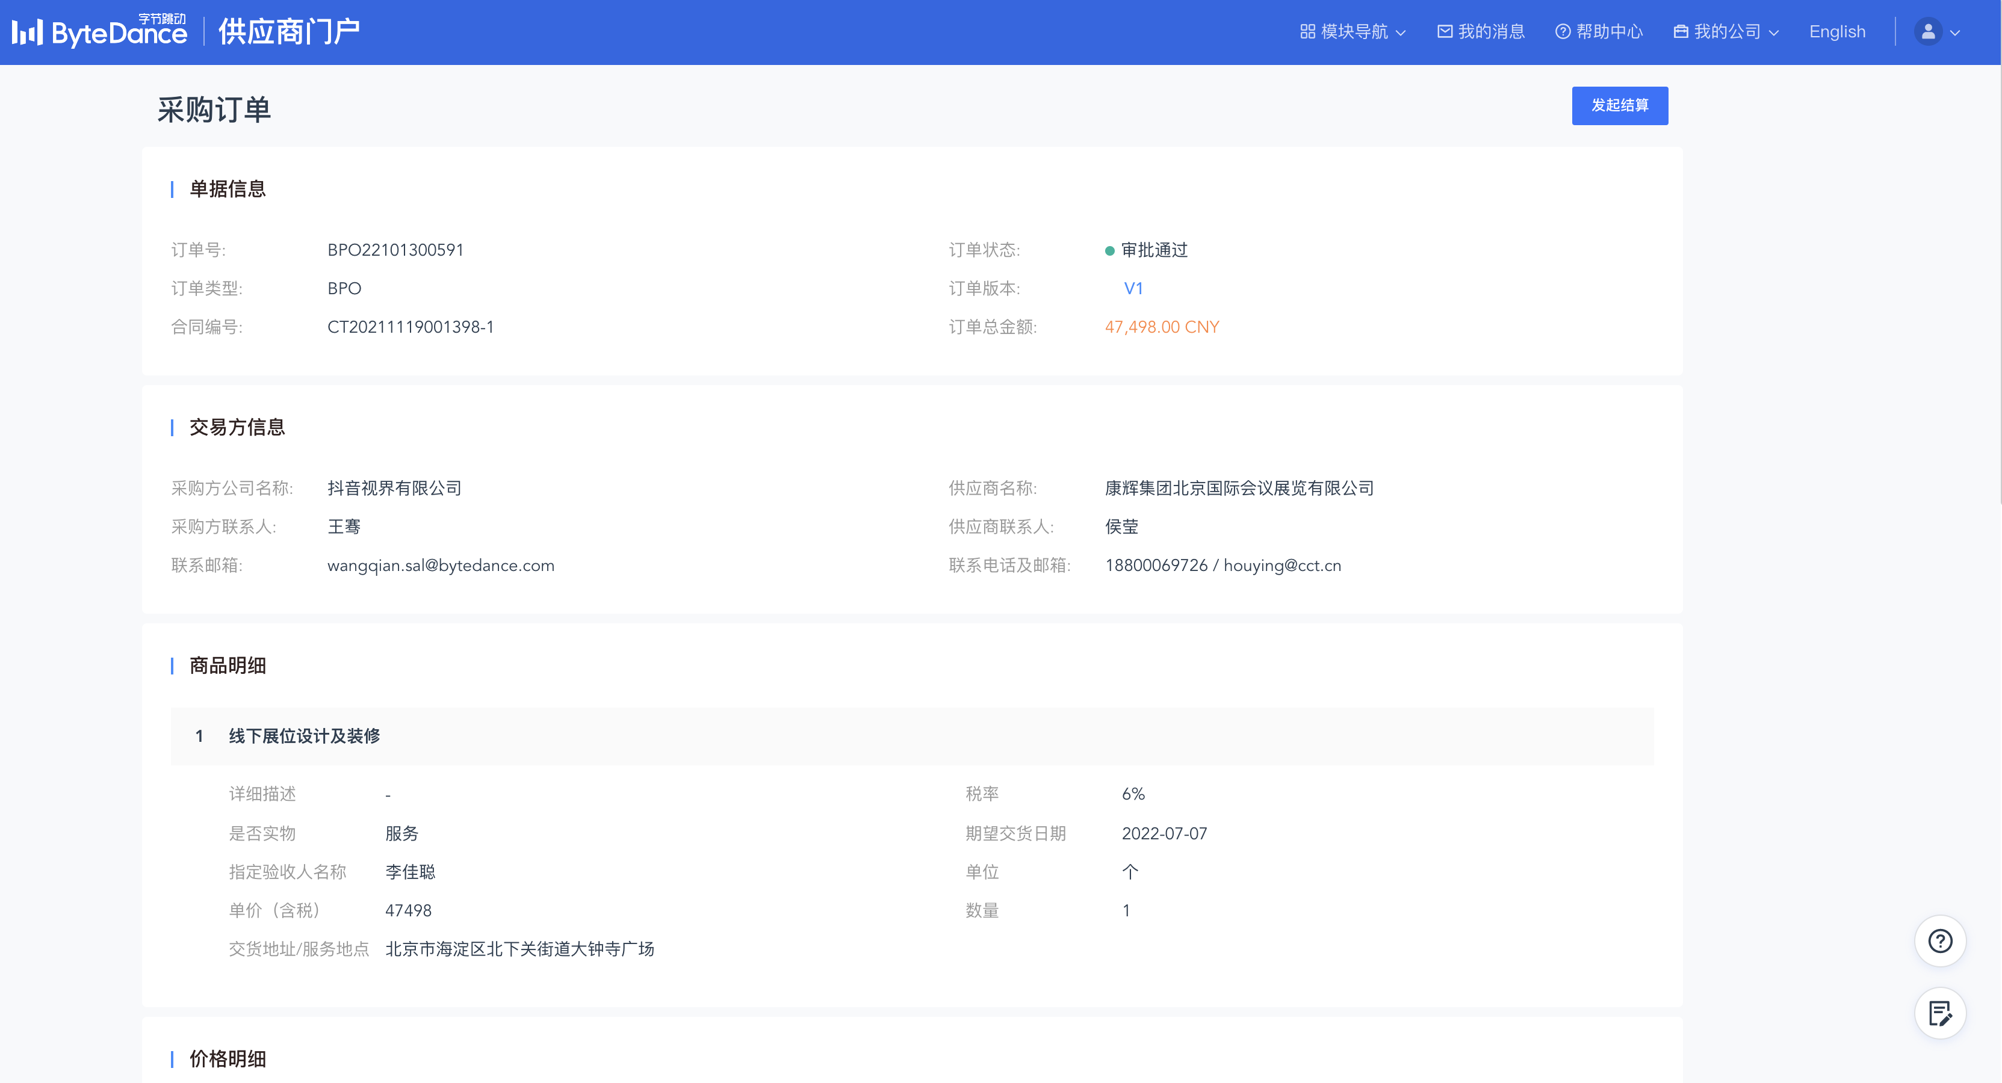Click the ByteDance logo icon
The height and width of the screenshot is (1083, 2002).
pyautogui.click(x=27, y=32)
